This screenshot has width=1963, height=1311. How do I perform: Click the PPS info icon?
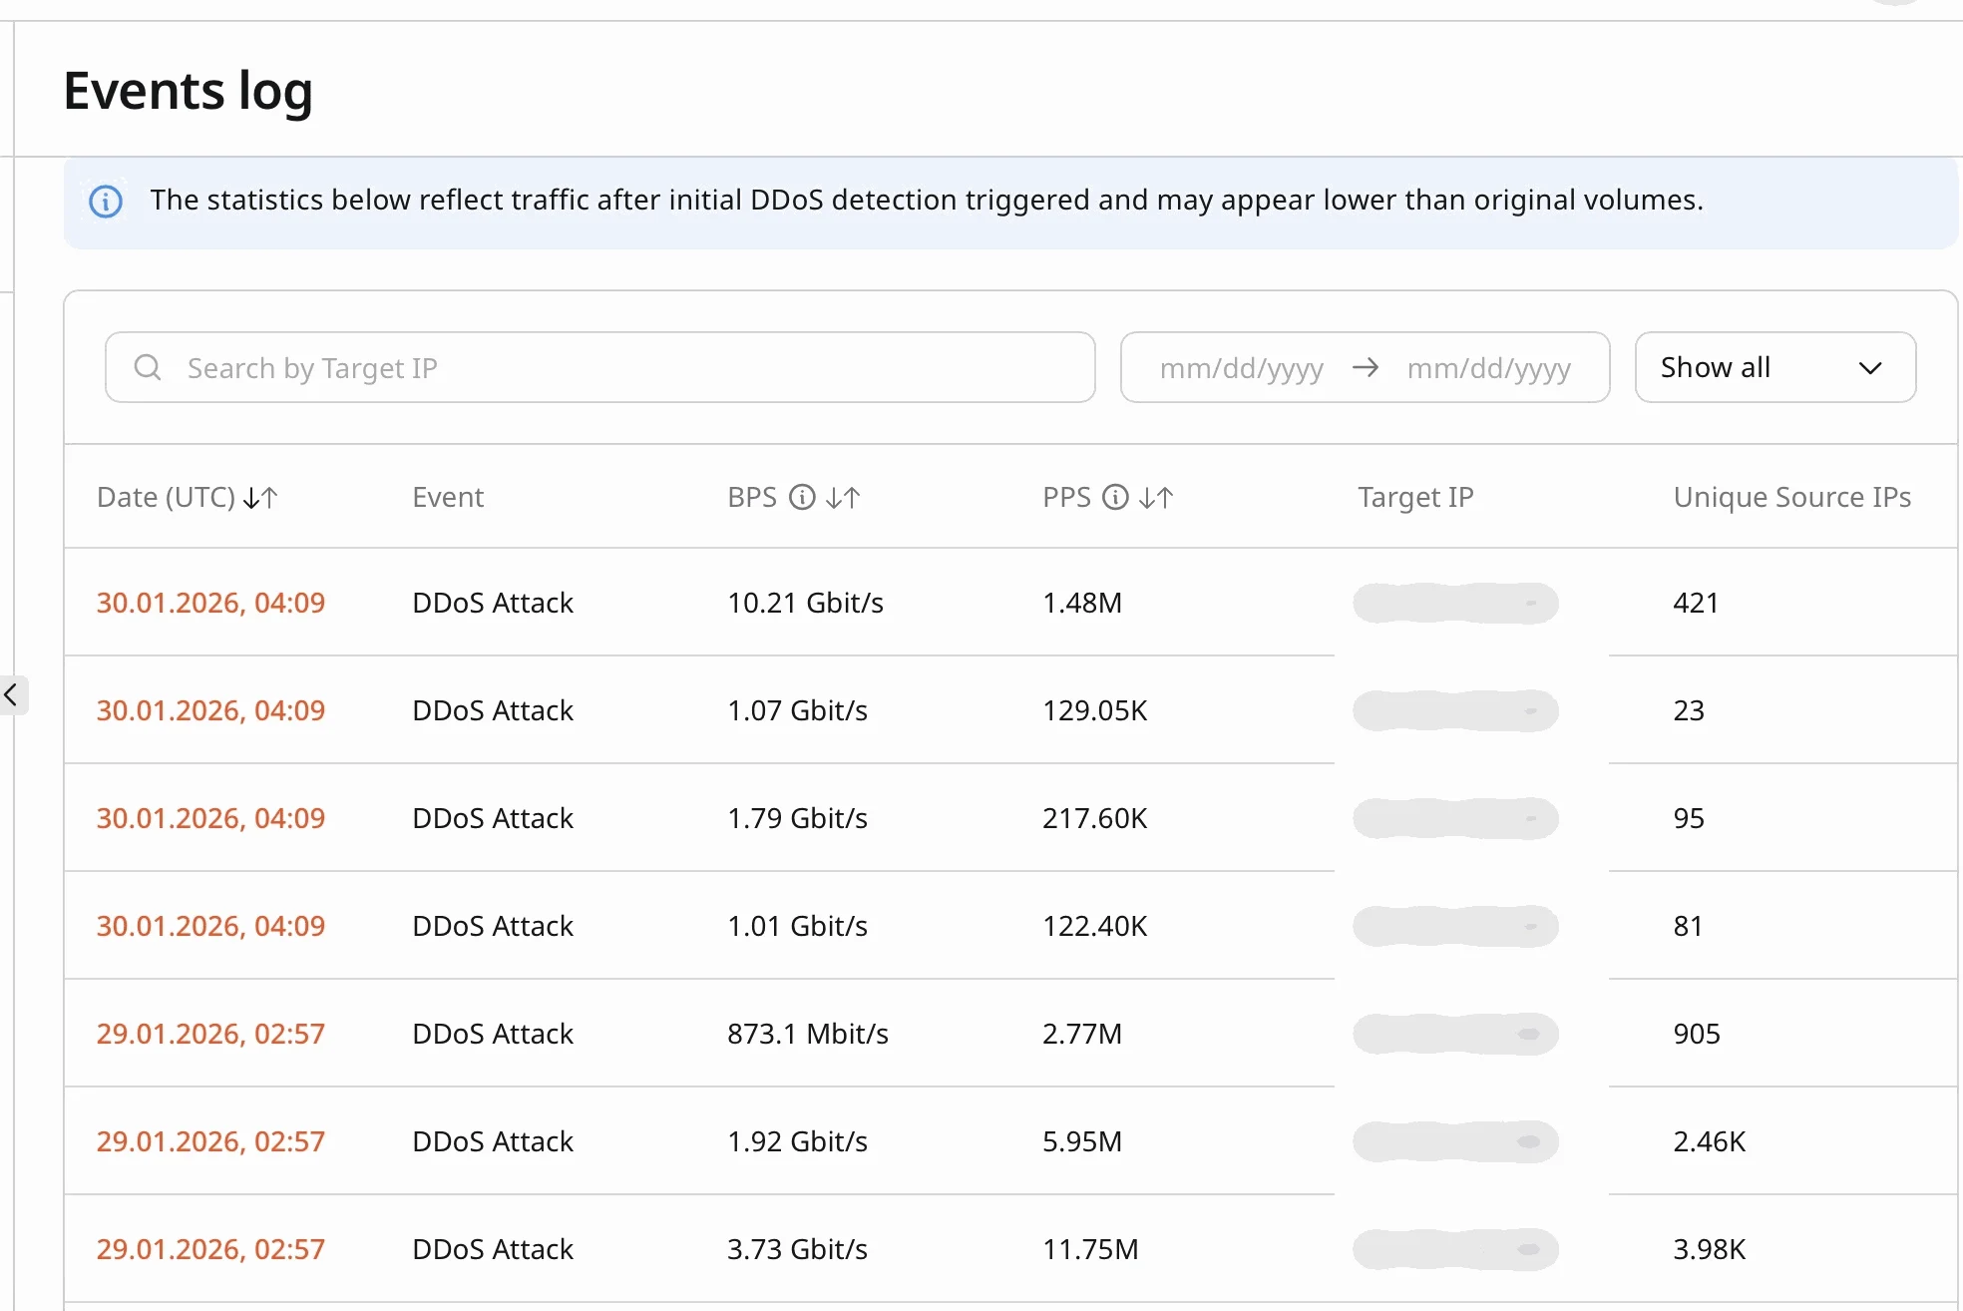(1115, 497)
